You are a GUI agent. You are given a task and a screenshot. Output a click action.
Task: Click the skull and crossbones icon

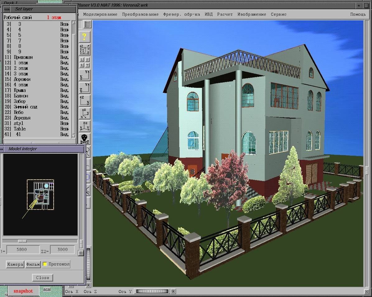(85, 139)
